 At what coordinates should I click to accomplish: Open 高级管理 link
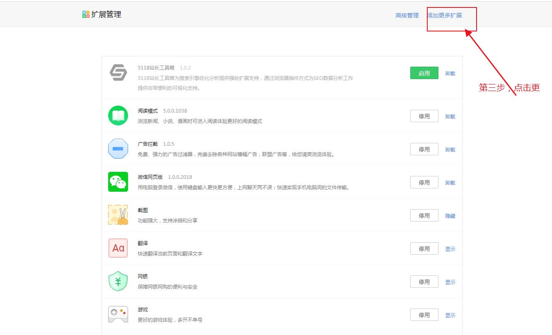(x=407, y=15)
